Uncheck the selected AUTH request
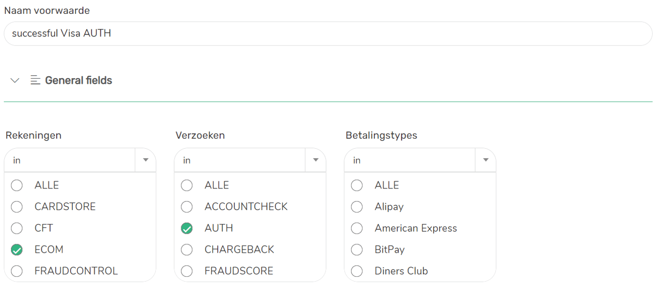 click(x=187, y=228)
